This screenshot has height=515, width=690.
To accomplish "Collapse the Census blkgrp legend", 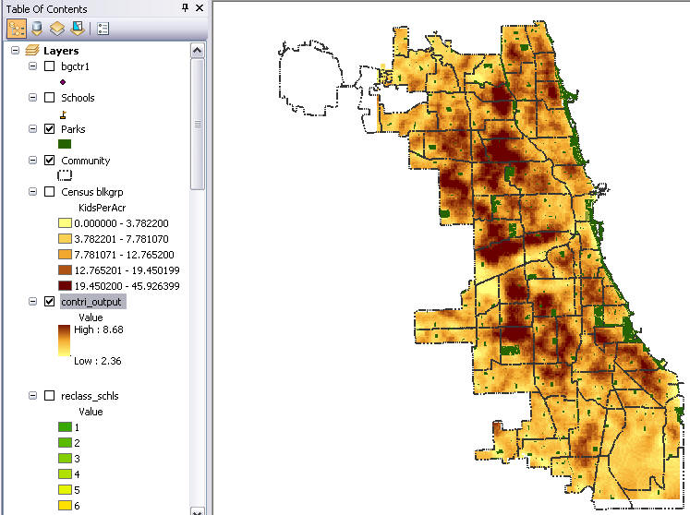I will click(x=32, y=192).
